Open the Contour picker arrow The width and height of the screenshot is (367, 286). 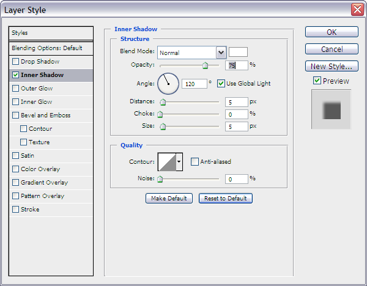click(179, 161)
